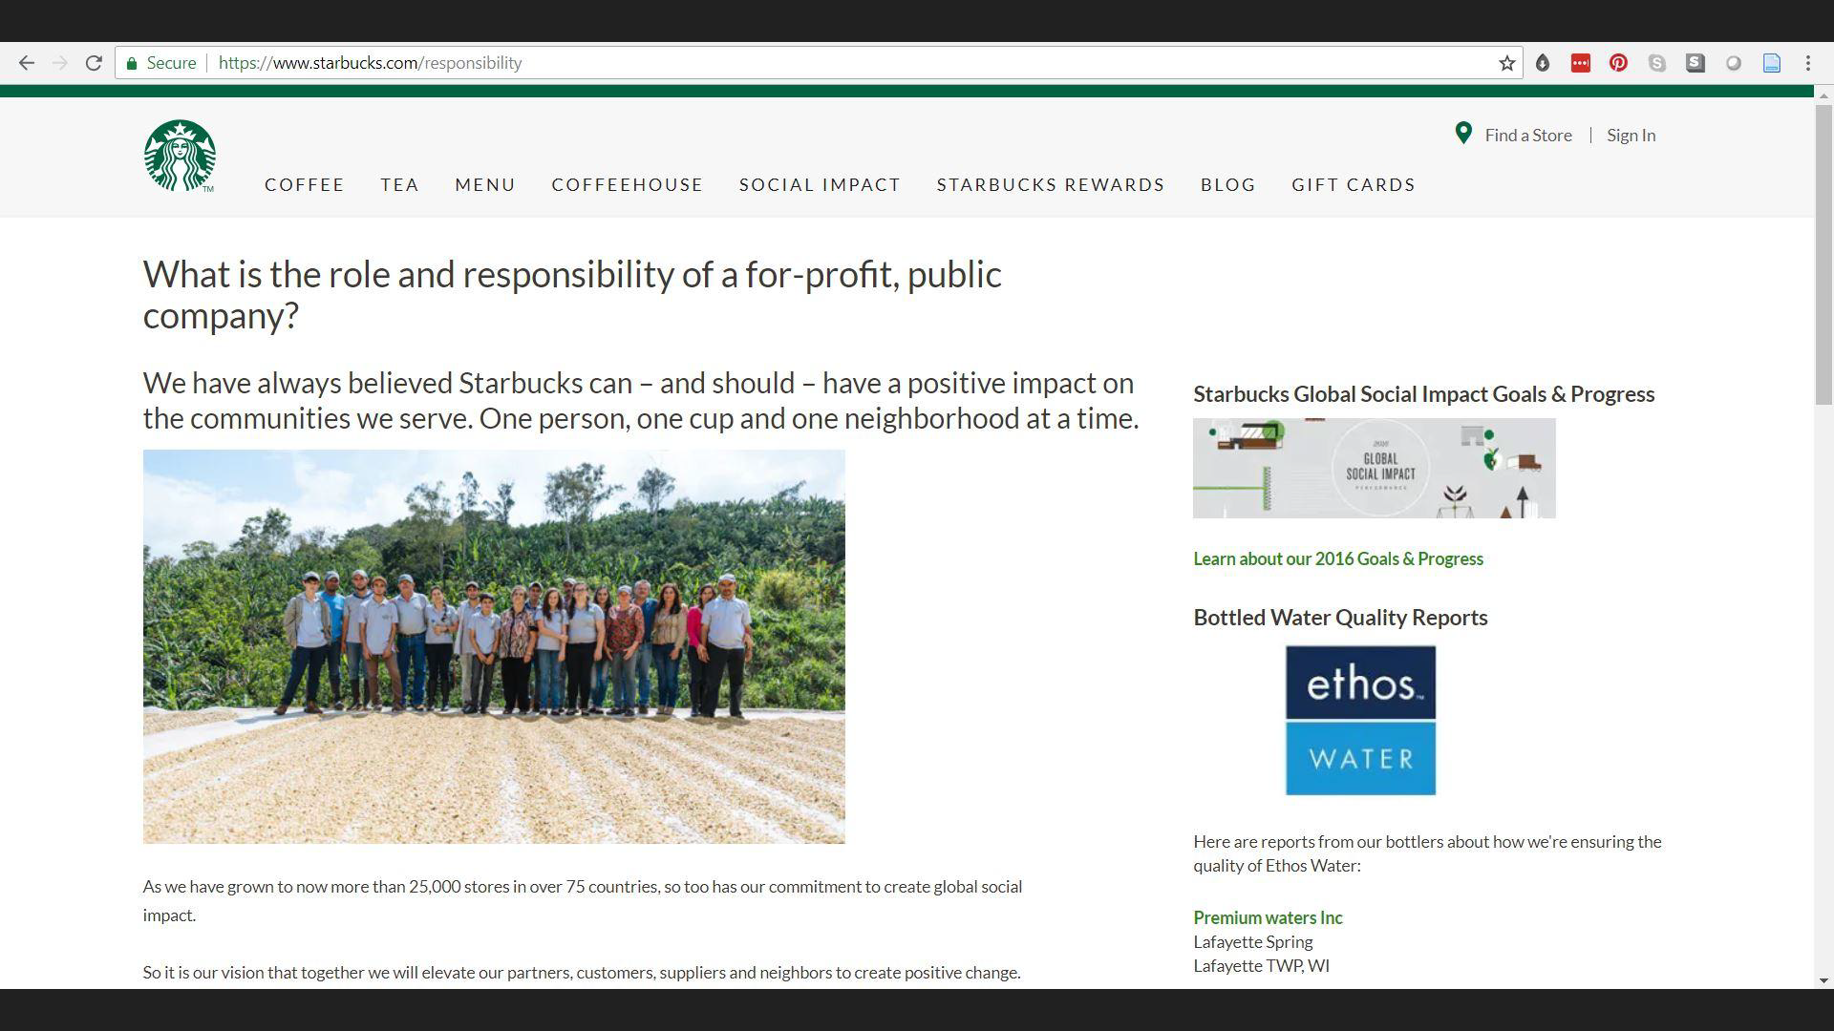Image resolution: width=1834 pixels, height=1031 pixels.
Task: Open the Coffee navigation menu
Action: (304, 185)
